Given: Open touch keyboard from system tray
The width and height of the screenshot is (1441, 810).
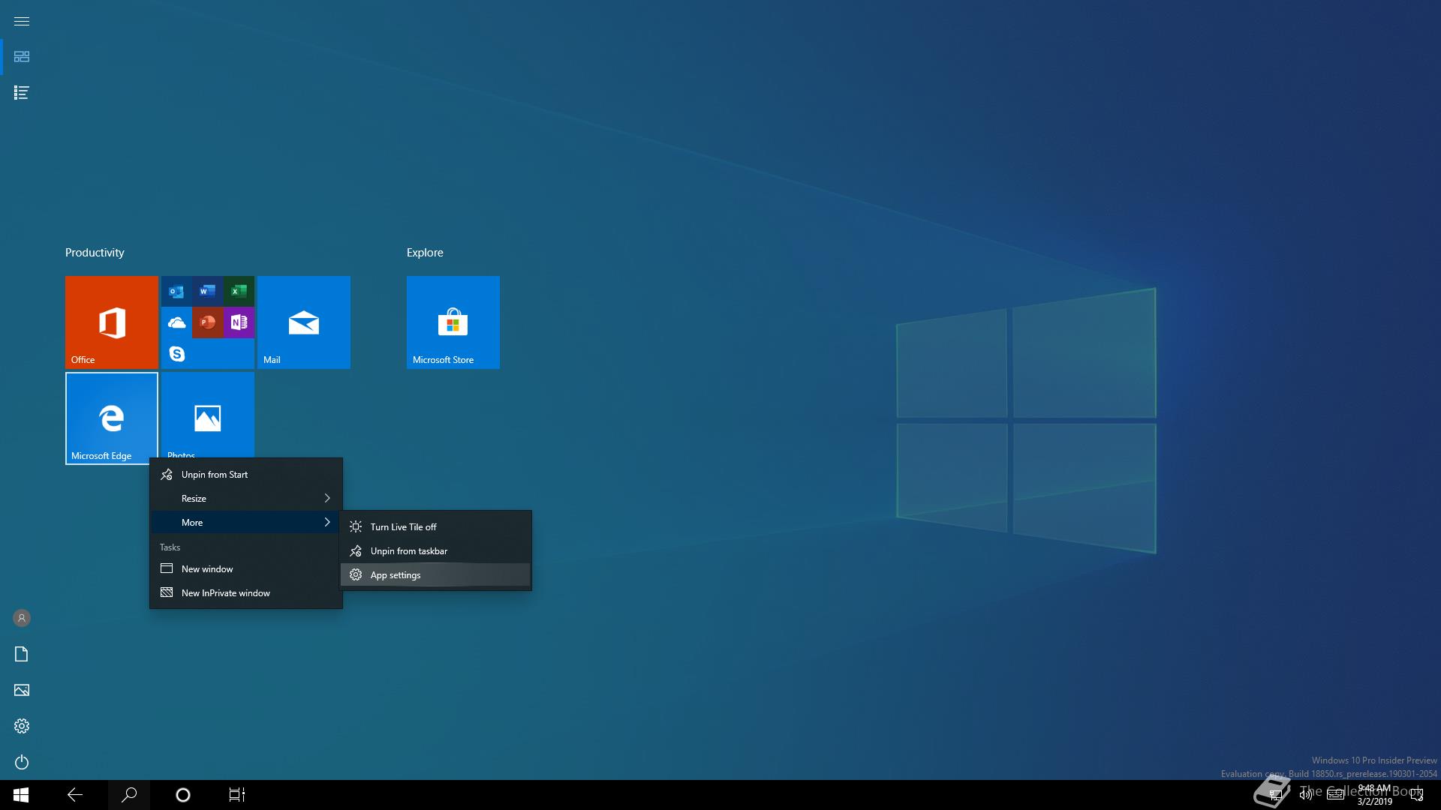Looking at the screenshot, I should [1335, 795].
